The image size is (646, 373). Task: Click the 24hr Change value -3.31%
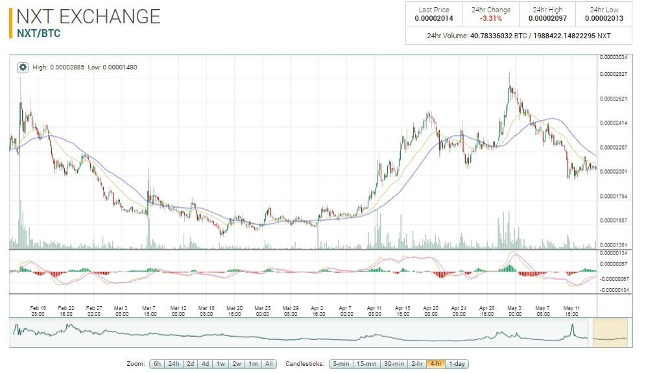(x=491, y=19)
